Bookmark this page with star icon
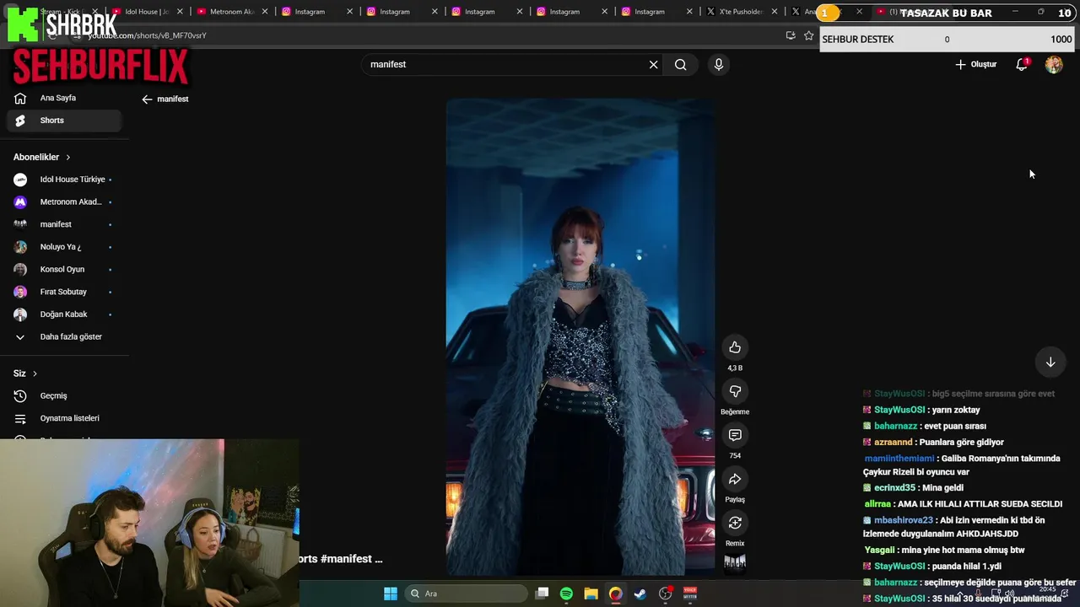This screenshot has height=607, width=1080. point(808,35)
